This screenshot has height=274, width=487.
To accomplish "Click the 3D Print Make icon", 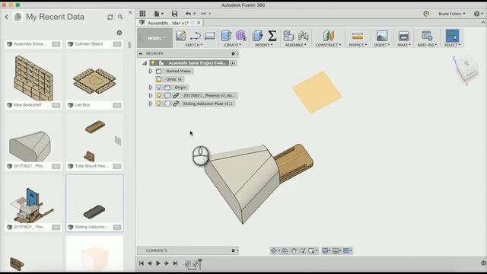I will [404, 36].
